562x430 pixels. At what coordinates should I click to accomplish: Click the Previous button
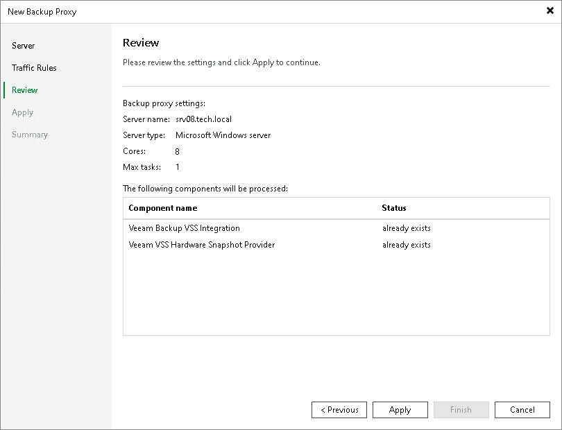pyautogui.click(x=339, y=410)
